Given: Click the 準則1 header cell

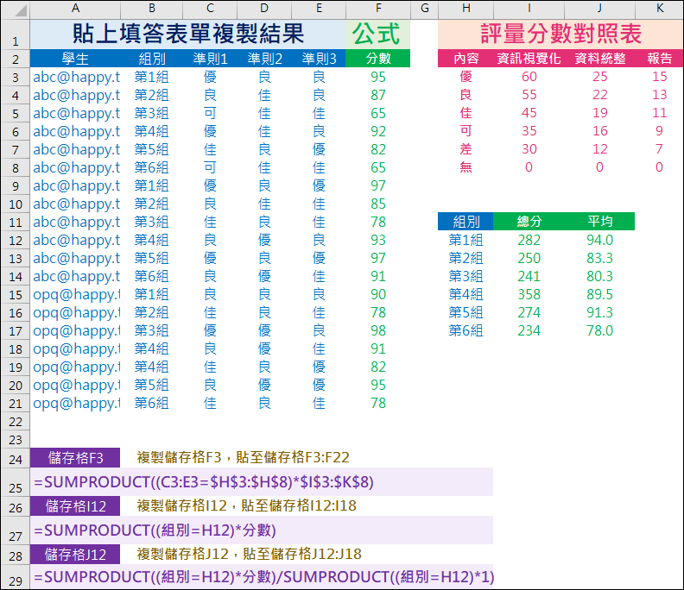Looking at the screenshot, I should click(210, 59).
